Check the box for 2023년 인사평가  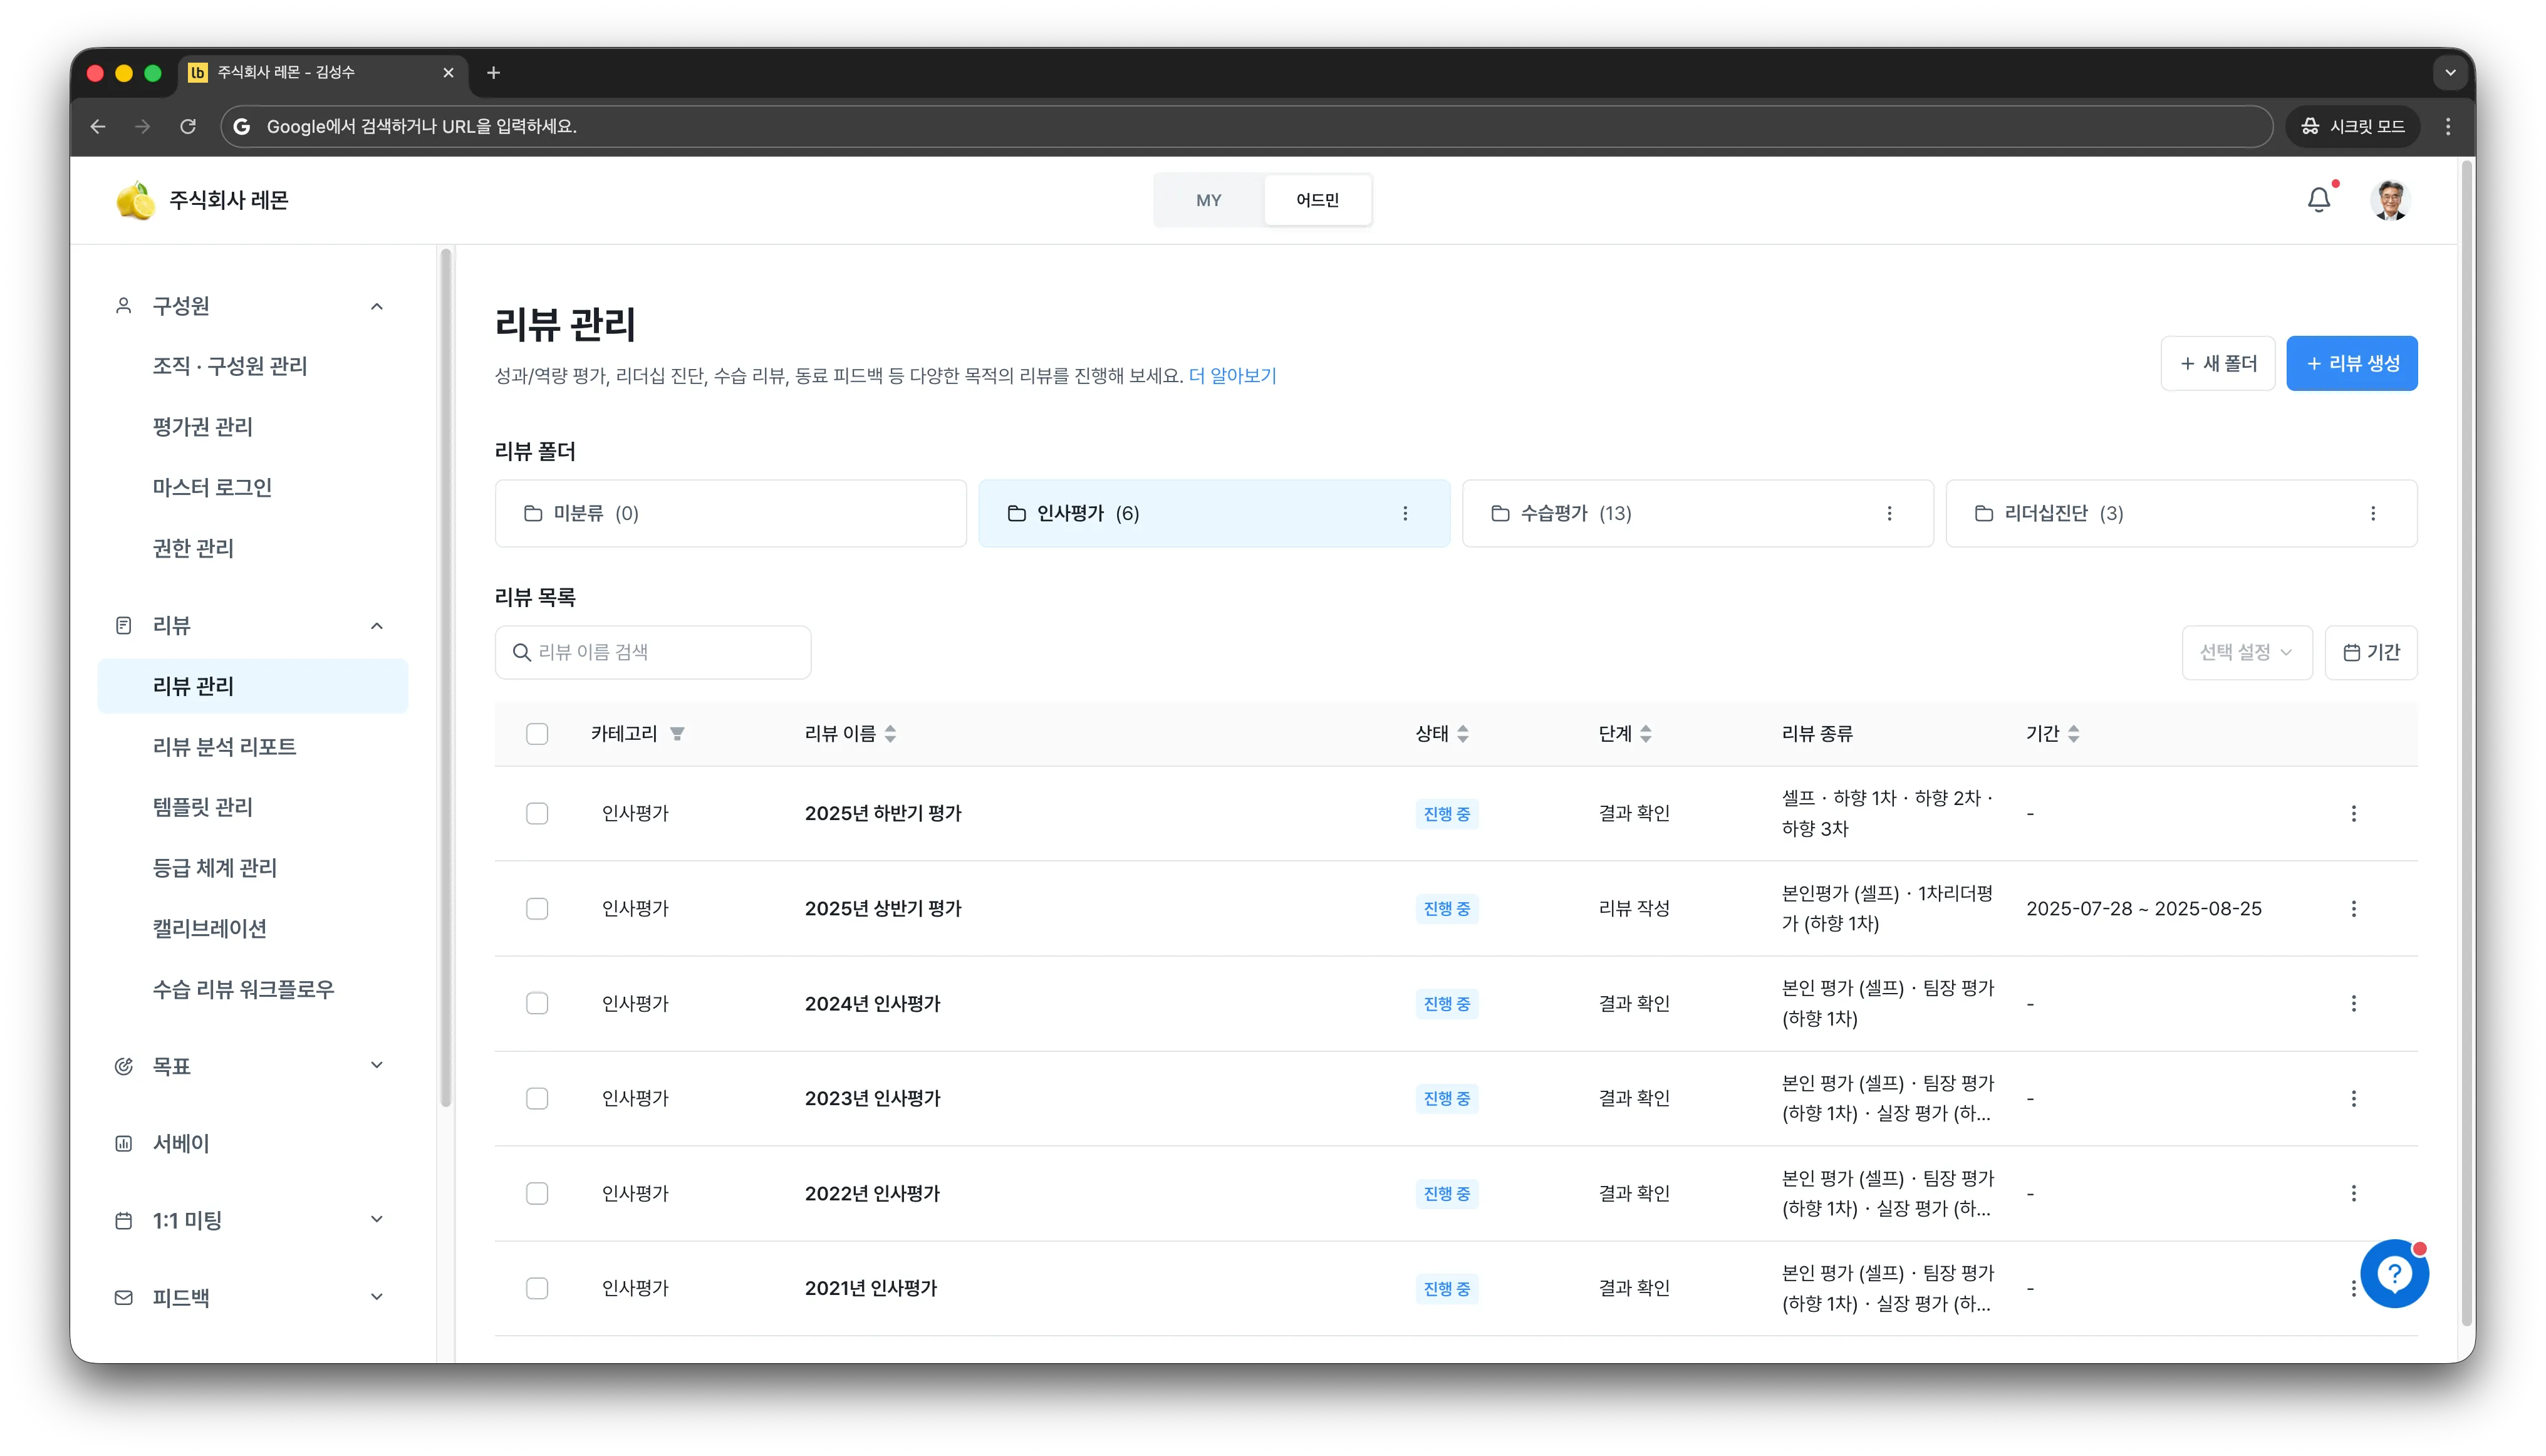coord(537,1098)
